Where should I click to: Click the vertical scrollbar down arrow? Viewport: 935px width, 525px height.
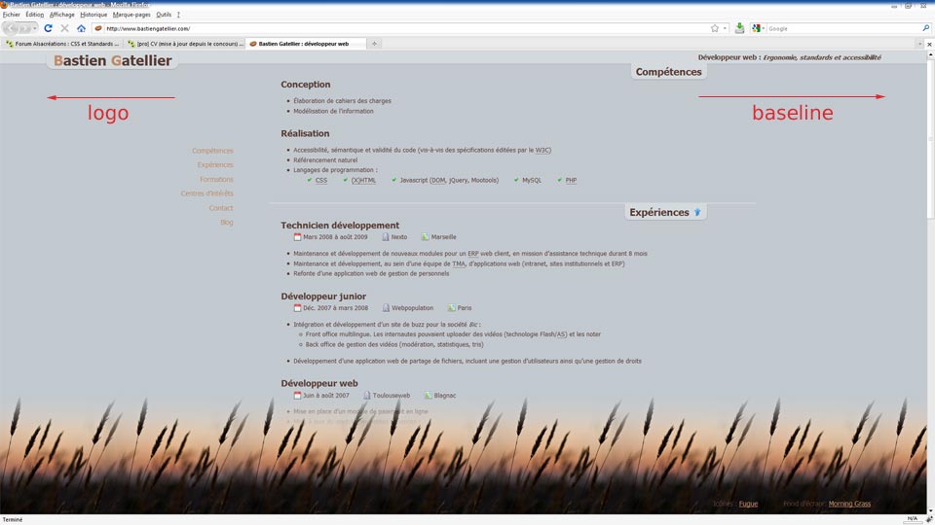929,510
